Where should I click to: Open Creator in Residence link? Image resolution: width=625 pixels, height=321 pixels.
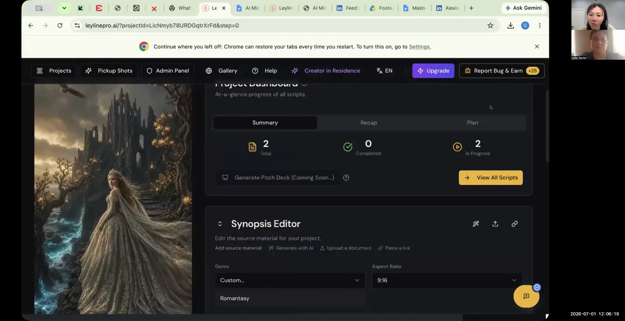point(326,71)
